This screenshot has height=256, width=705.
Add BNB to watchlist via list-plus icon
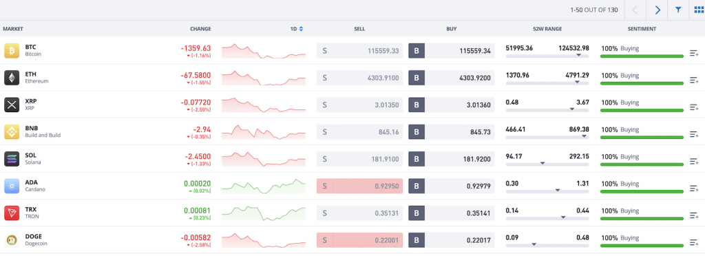pos(694,135)
